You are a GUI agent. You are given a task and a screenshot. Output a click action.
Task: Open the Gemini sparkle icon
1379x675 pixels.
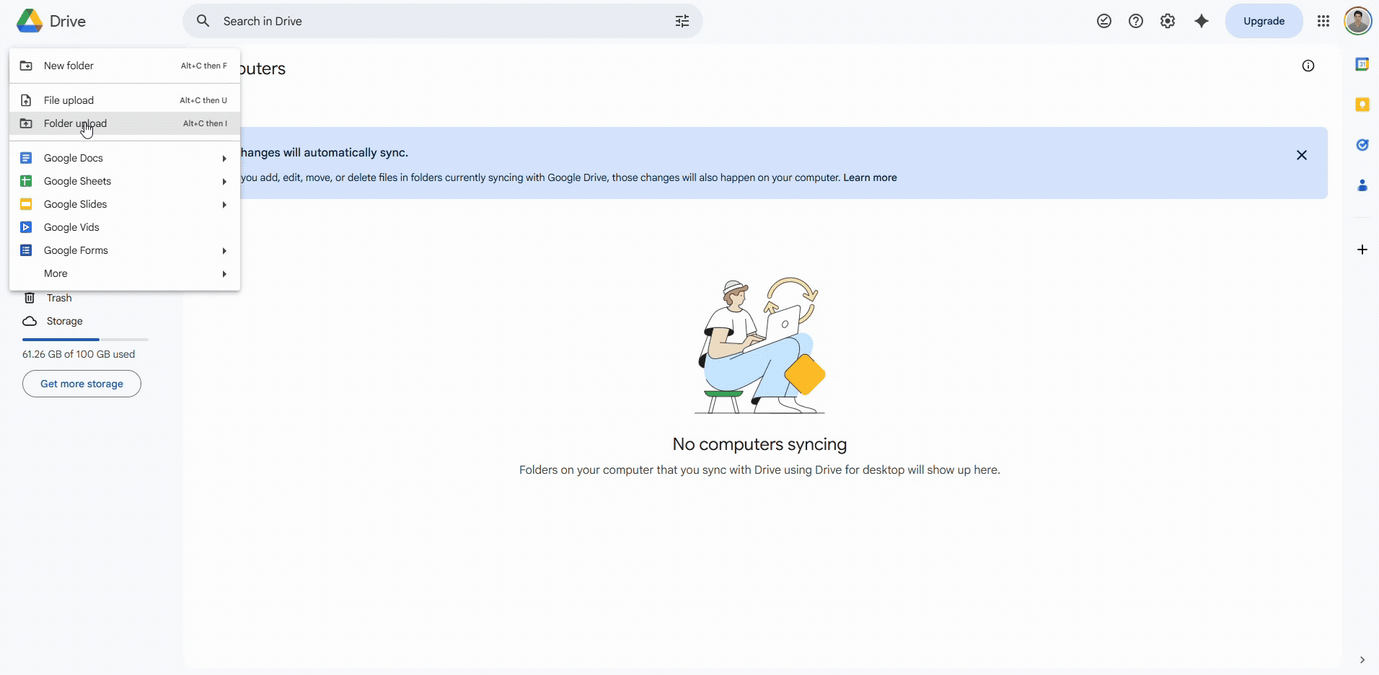click(1202, 21)
